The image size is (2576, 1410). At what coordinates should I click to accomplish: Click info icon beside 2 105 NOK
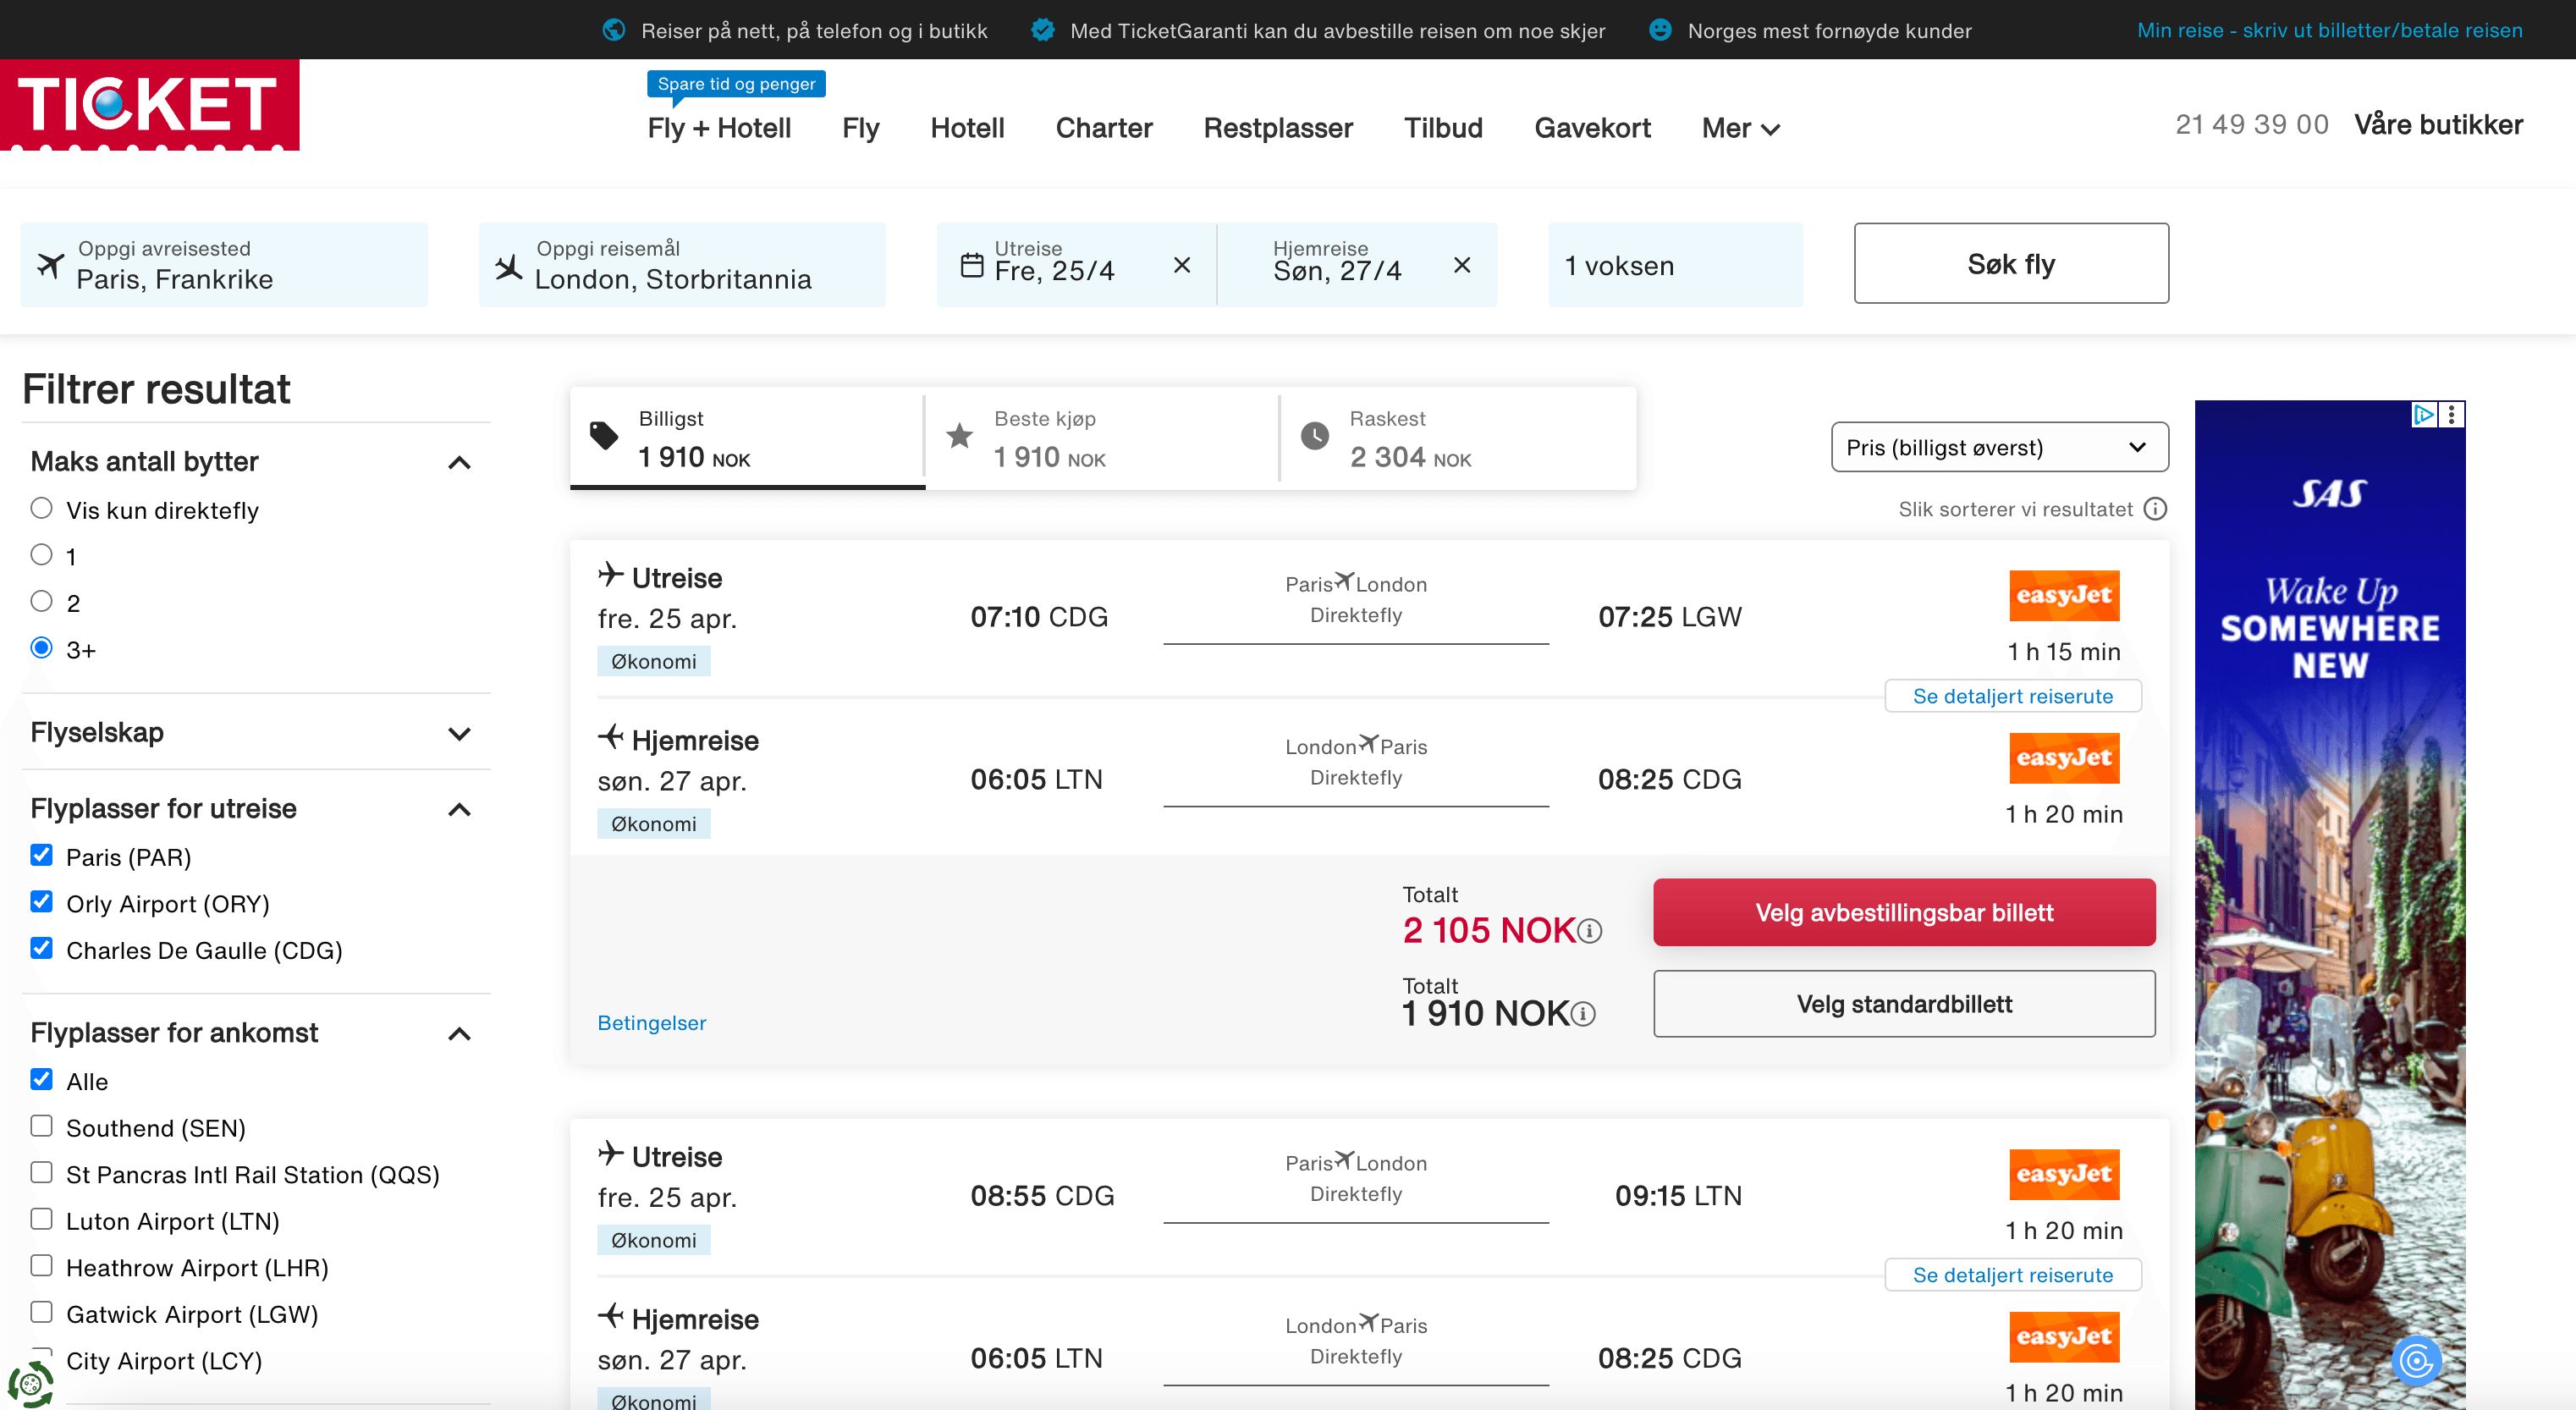point(1590,931)
